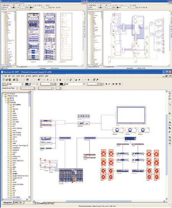This screenshot has height=208, width=172.
Task: Open the Audio Circuit Paths layer dropdown
Action: 17,88
